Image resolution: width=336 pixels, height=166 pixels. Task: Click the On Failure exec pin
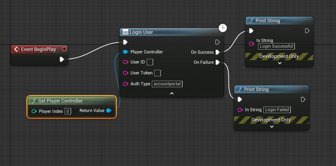pyautogui.click(x=217, y=62)
